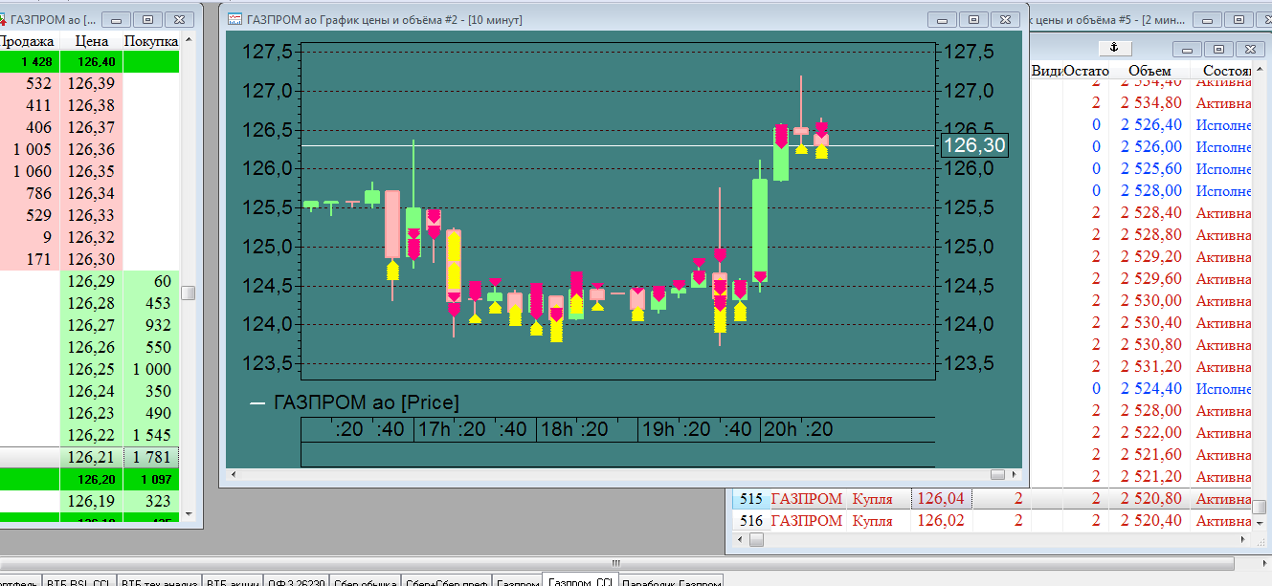Select volume 2 531,20 in orders table
The image size is (1272, 586).
click(1149, 367)
